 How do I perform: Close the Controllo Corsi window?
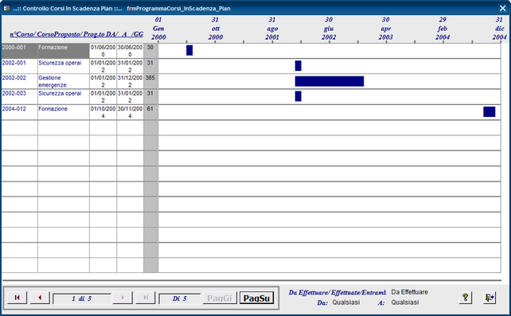coord(502,8)
